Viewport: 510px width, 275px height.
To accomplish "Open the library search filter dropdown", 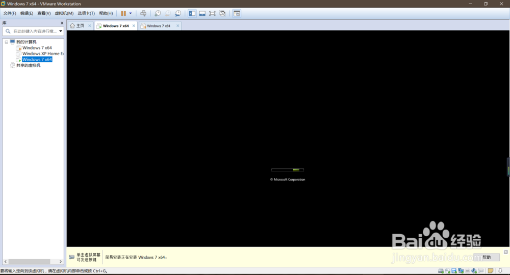I will (x=61, y=31).
